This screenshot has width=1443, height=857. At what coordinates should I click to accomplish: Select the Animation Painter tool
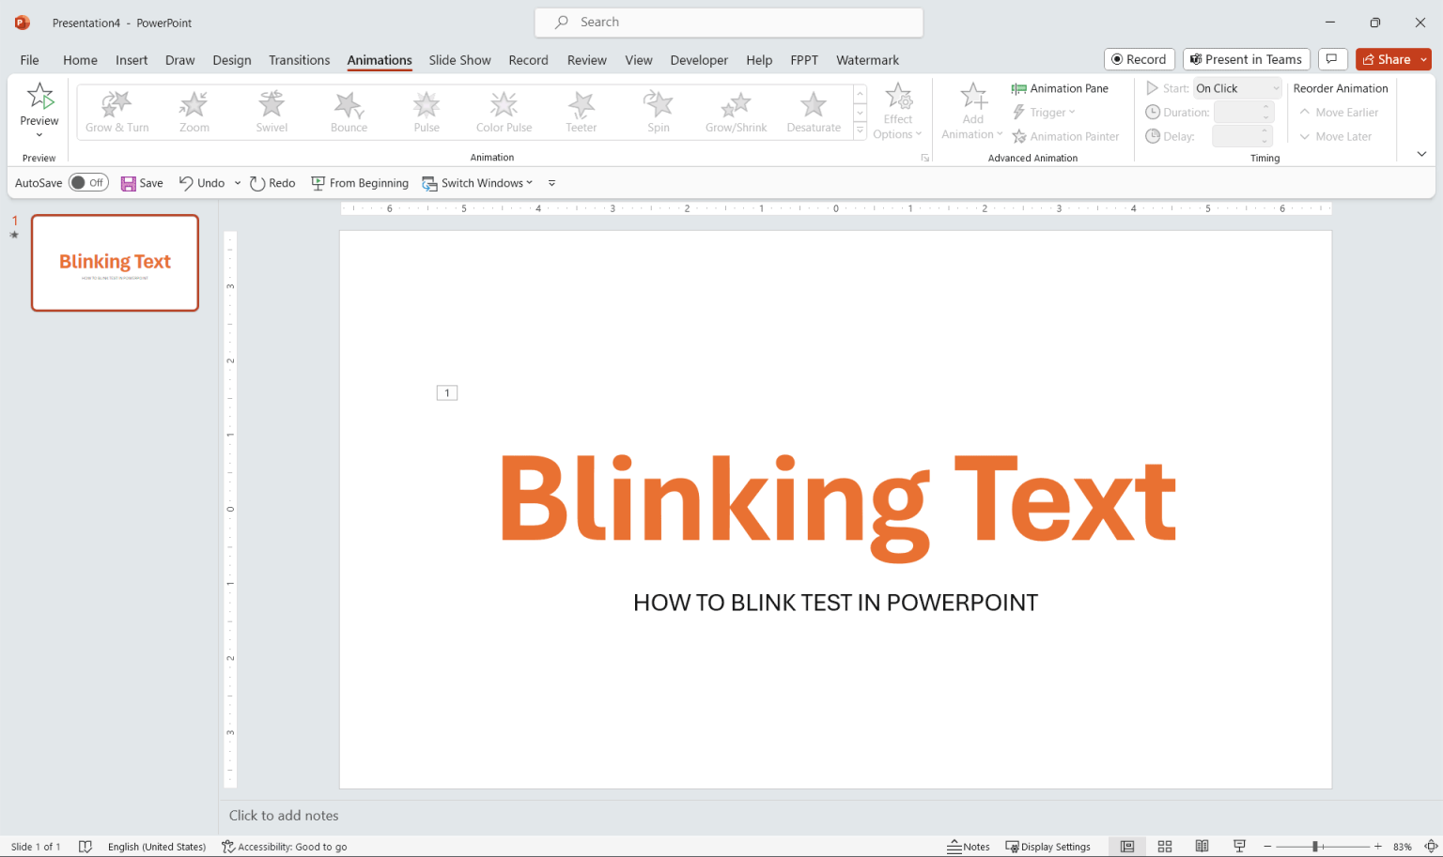click(1066, 135)
